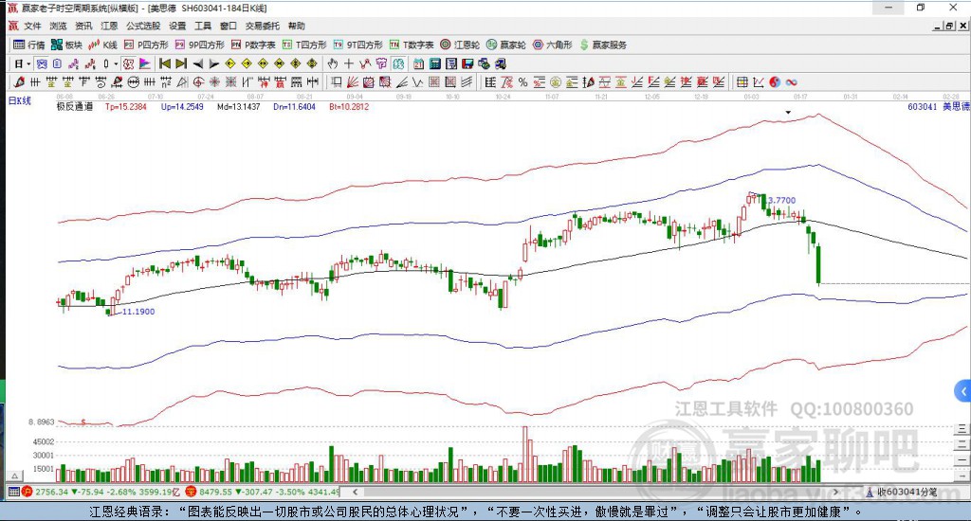The image size is (971, 521).
Task: Jump to last bar icon
Action: pyautogui.click(x=181, y=63)
